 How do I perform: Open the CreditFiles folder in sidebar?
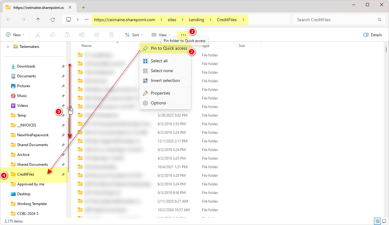(26, 174)
